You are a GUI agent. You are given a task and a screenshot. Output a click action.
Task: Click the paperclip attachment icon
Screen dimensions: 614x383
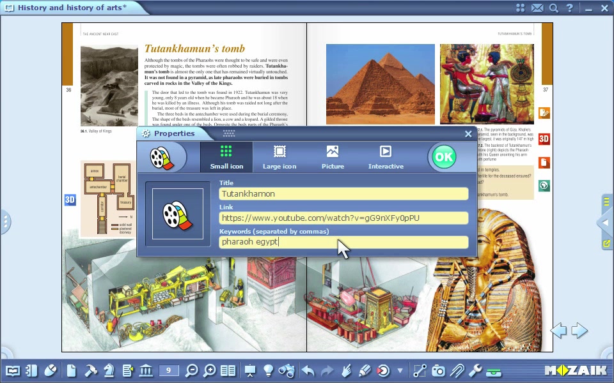(x=457, y=370)
